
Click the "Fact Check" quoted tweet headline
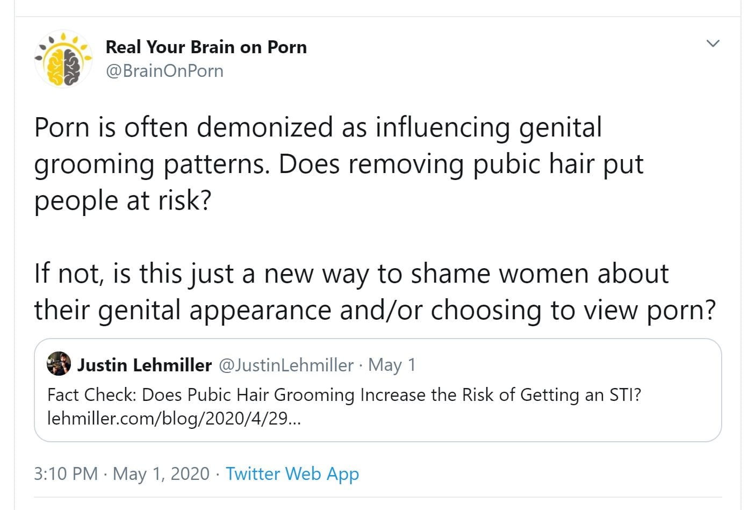[344, 395]
